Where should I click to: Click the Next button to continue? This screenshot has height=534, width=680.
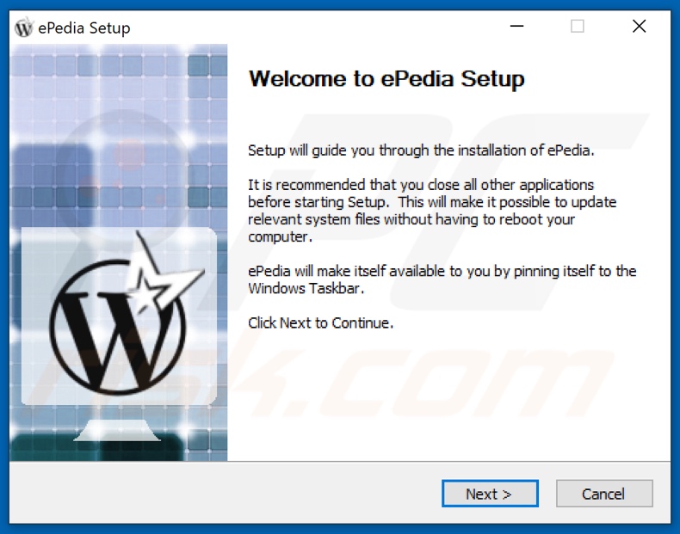[x=490, y=494]
